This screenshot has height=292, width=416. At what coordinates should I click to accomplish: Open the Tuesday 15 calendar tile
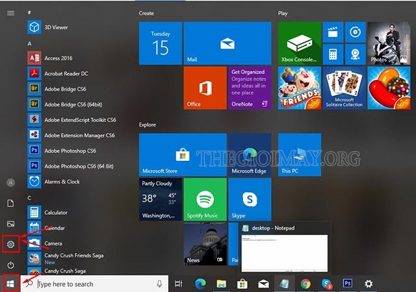[x=161, y=43]
